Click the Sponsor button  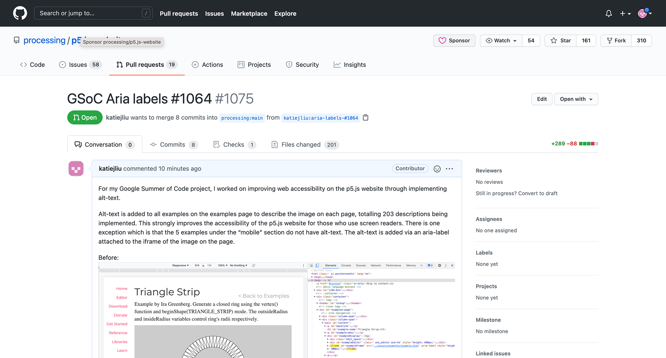coord(454,41)
